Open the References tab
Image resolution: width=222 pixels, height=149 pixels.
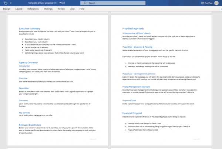(33, 9)
